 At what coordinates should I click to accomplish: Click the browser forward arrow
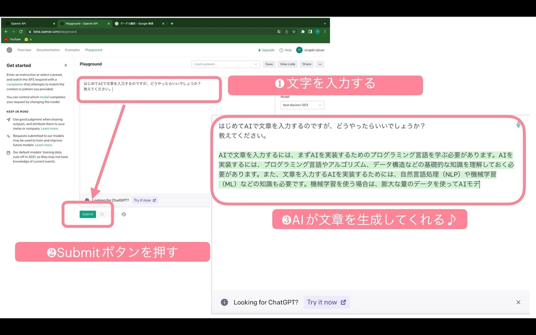click(x=13, y=32)
